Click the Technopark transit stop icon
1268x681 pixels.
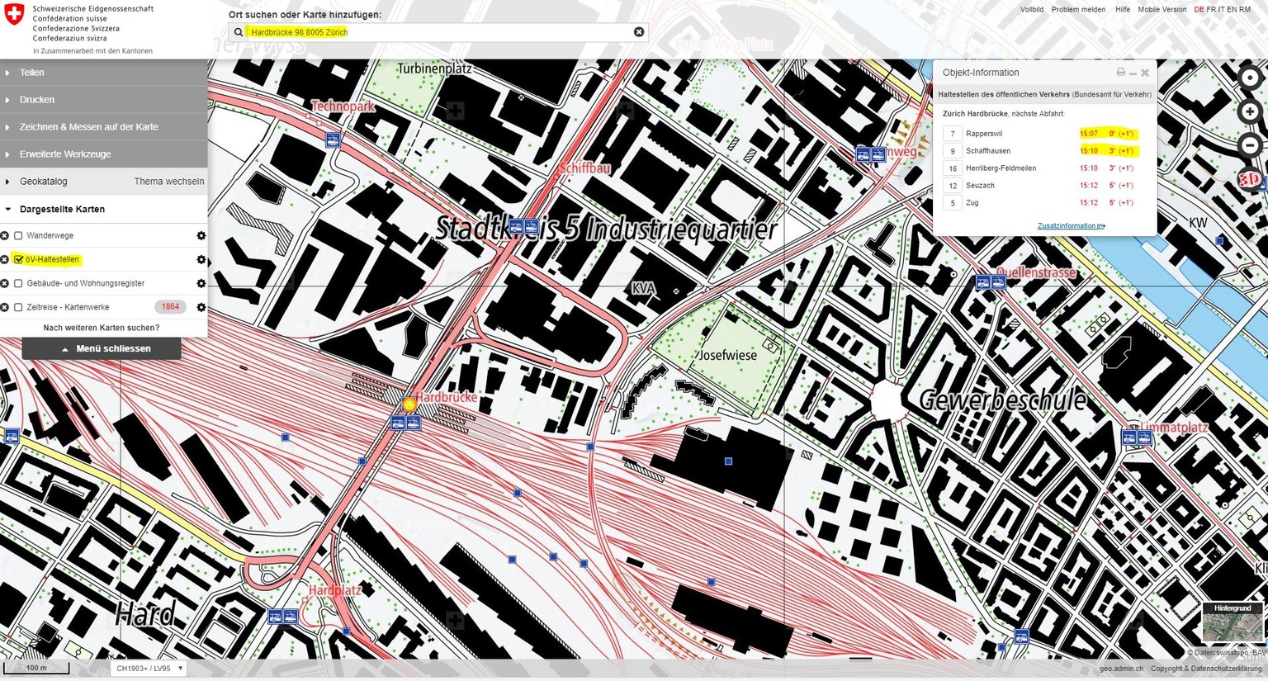pyautogui.click(x=333, y=140)
